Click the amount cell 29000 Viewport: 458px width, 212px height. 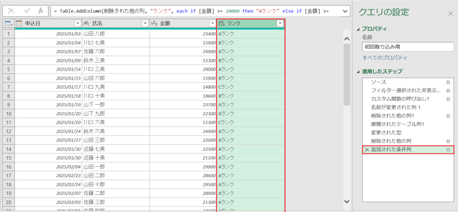click(183, 69)
